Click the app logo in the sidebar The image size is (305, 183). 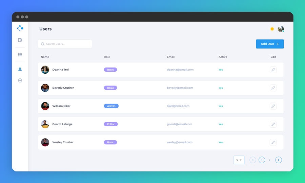(20, 28)
